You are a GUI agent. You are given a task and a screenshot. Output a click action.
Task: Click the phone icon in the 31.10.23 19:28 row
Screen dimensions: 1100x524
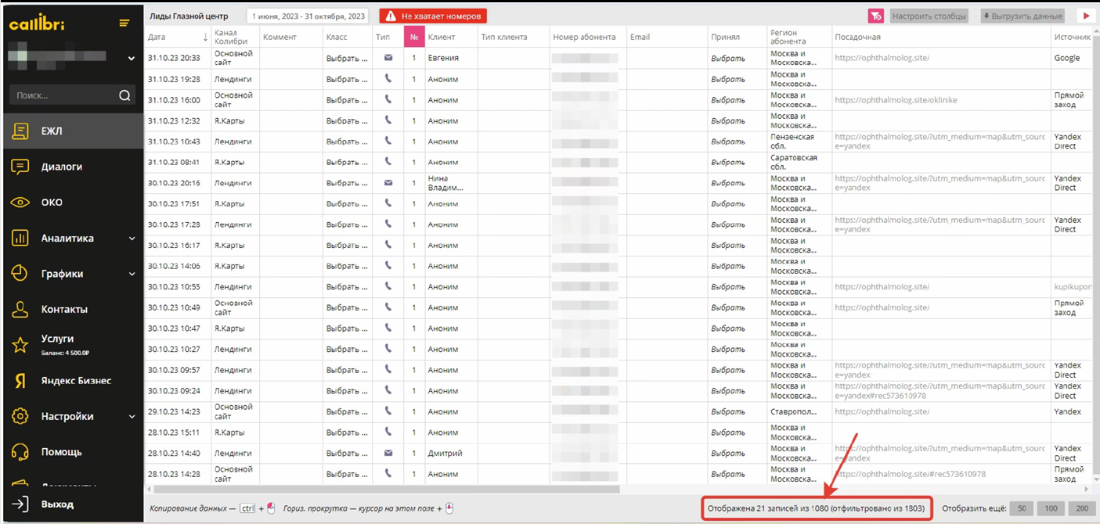point(388,79)
